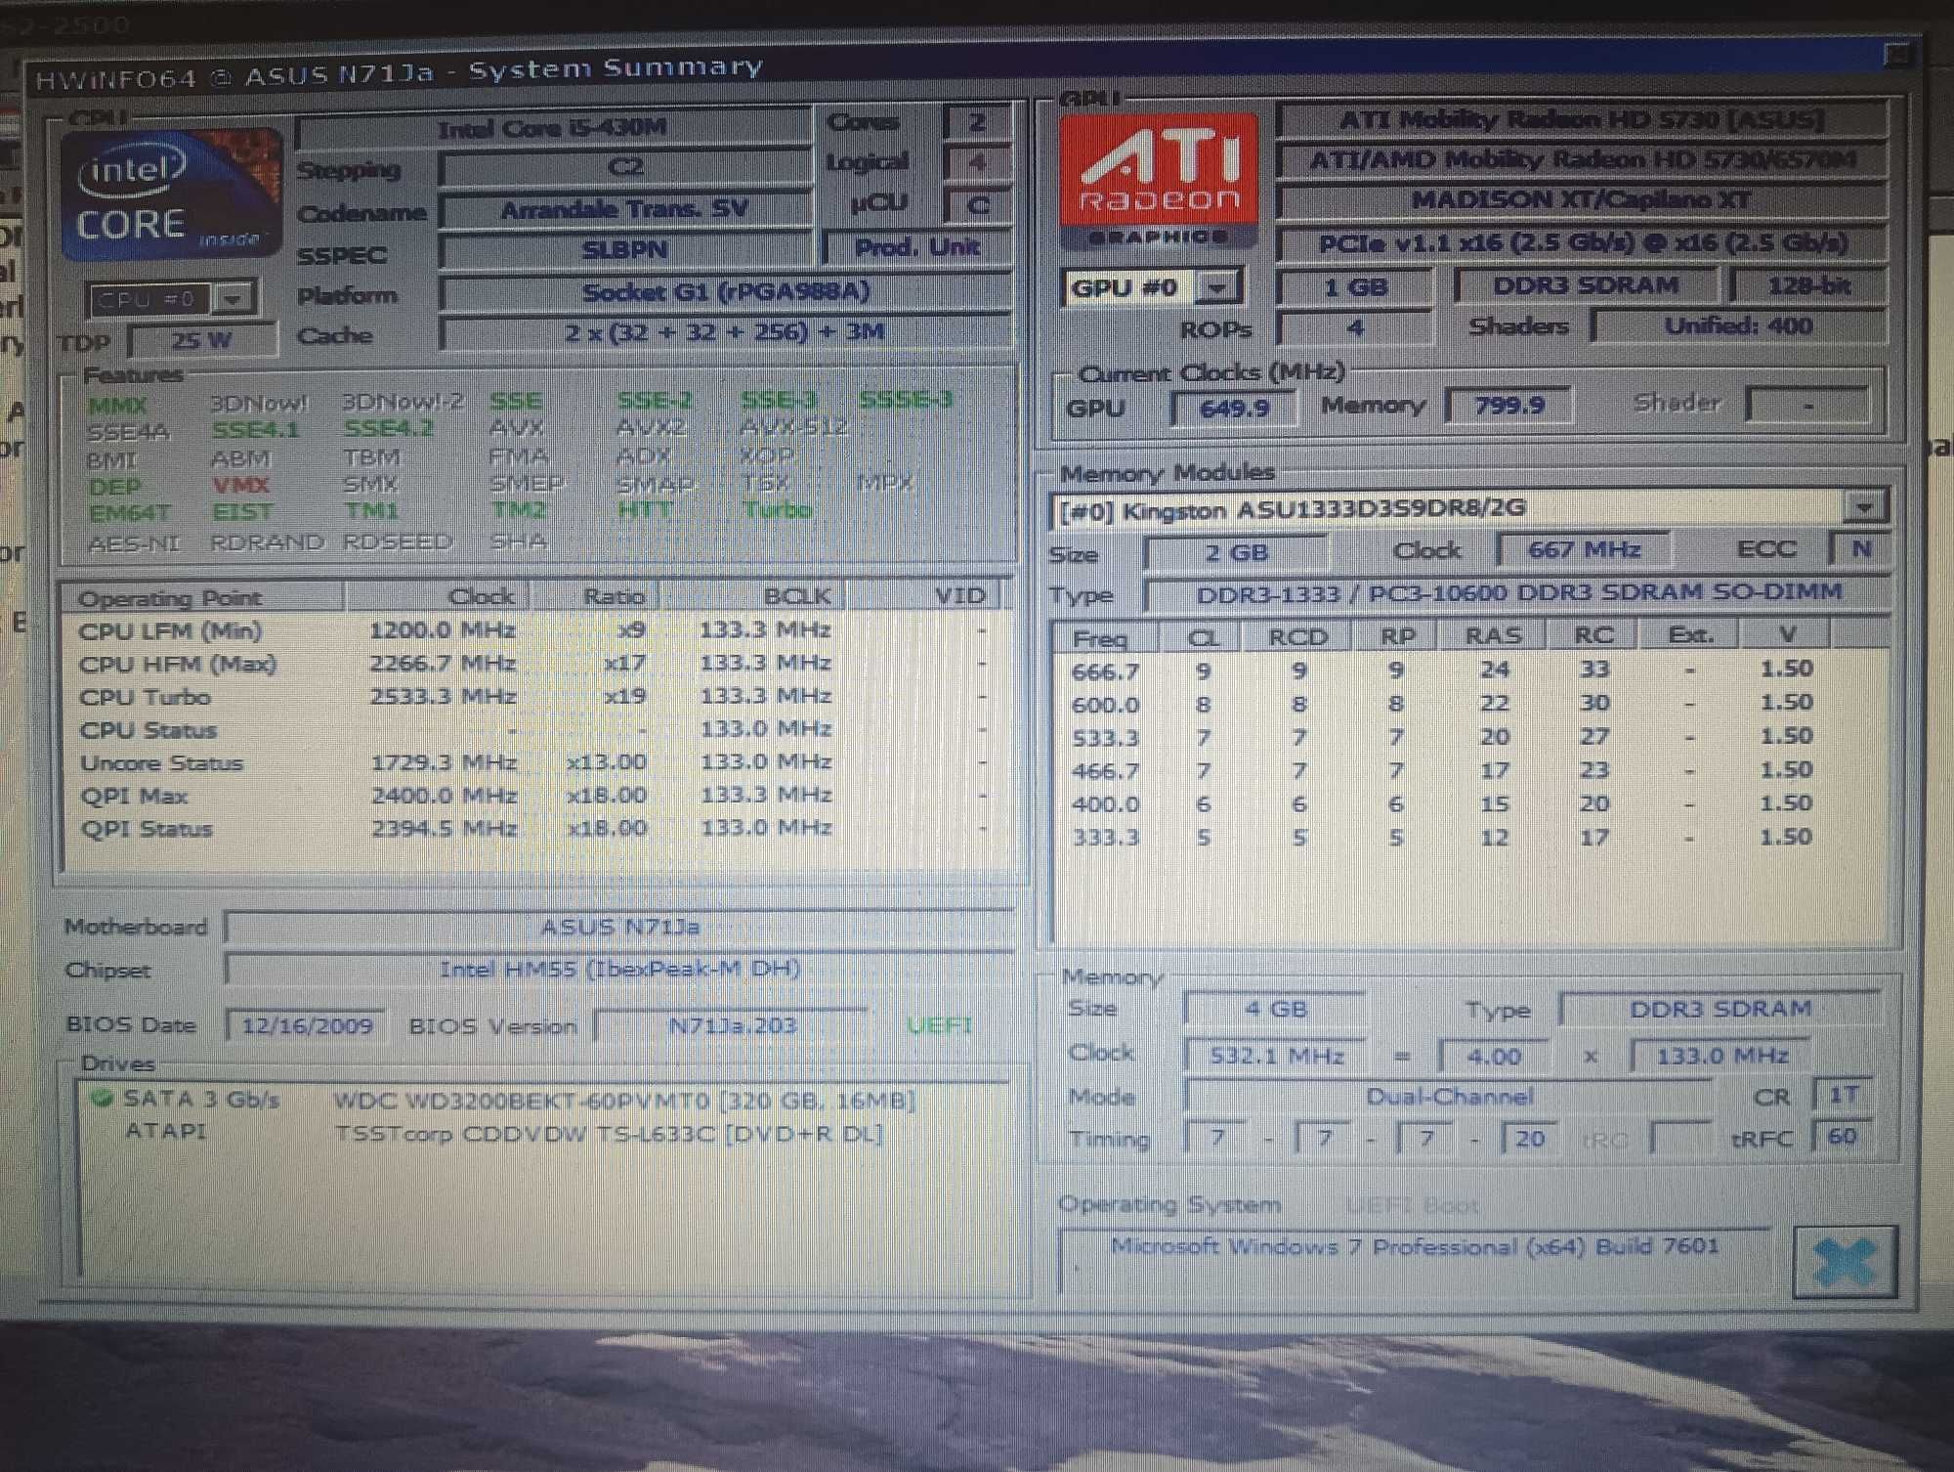This screenshot has width=1954, height=1472.
Task: Open the GPU #0 selector dropdown
Action: pyautogui.click(x=1217, y=287)
